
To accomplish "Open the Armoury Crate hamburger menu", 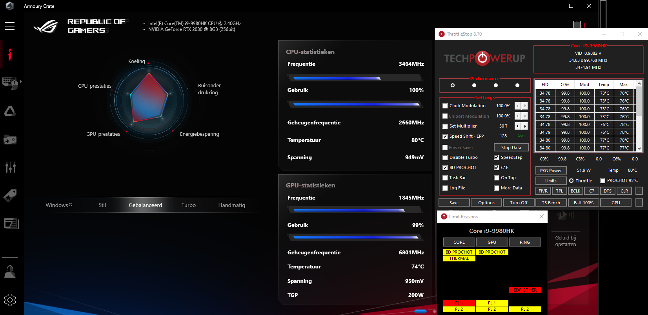I will pyautogui.click(x=10, y=26).
